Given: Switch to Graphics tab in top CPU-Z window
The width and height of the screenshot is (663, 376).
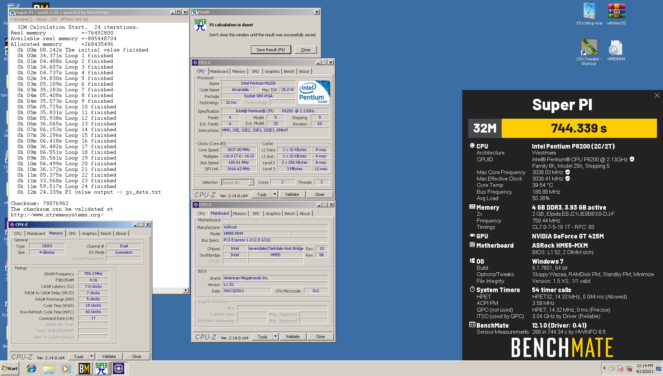Looking at the screenshot, I should pyautogui.click(x=272, y=71).
